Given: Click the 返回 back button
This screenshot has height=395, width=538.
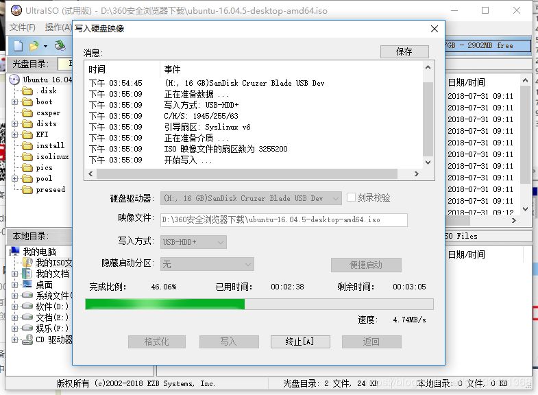Looking at the screenshot, I should click(371, 342).
